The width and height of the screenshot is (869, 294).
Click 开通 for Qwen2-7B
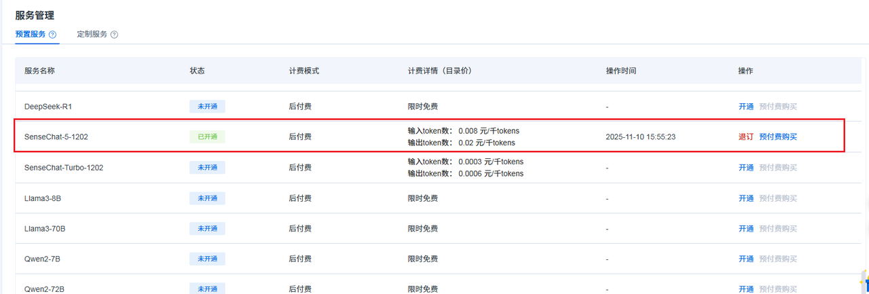(746, 259)
